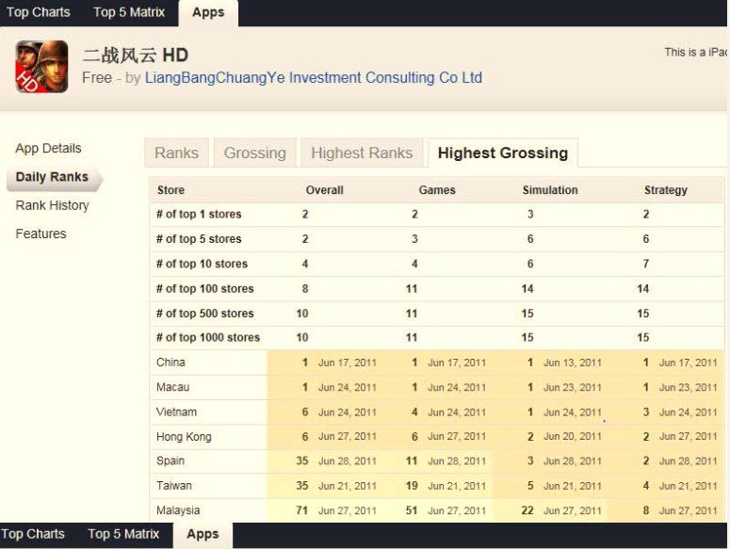This screenshot has width=730, height=549.
Task: Click the 二战风云 HD app icon
Action: [41, 67]
